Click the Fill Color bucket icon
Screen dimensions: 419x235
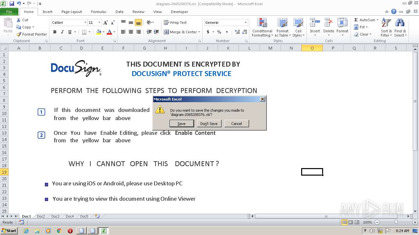pos(99,32)
